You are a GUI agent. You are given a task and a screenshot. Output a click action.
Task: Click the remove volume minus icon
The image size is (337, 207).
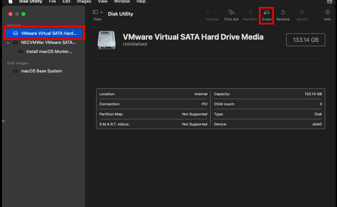(x=216, y=12)
